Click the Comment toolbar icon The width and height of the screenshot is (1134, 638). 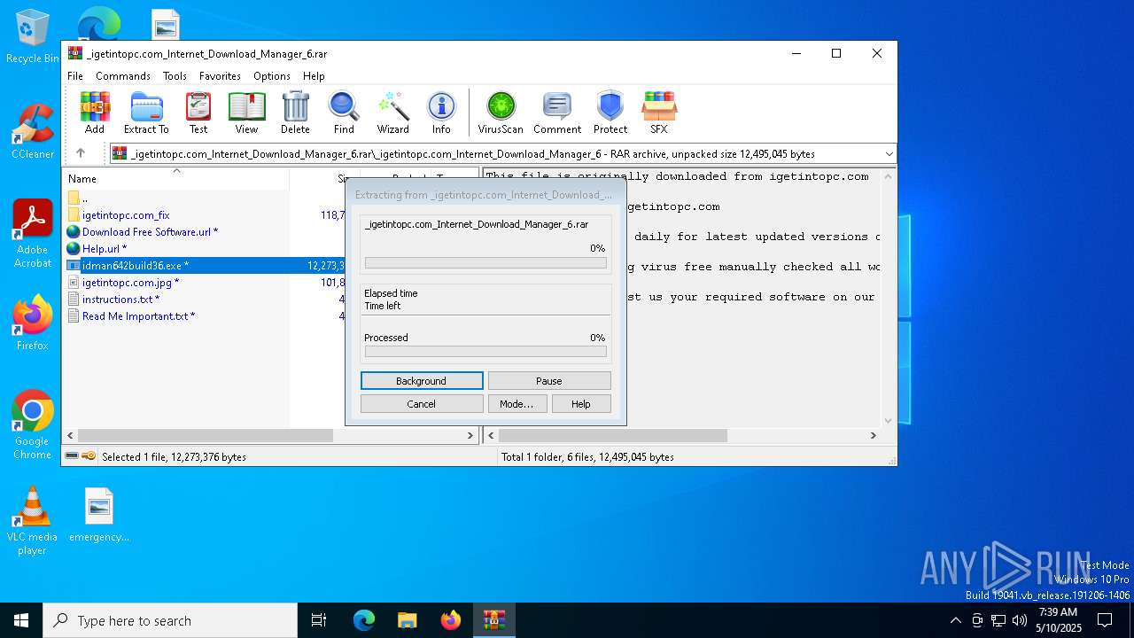(557, 113)
